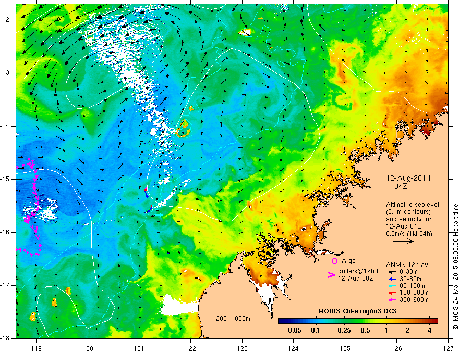The width and height of the screenshot is (459, 354).
Task: Click the magenta Argo circle legend symbol
Action: [x=334, y=261]
